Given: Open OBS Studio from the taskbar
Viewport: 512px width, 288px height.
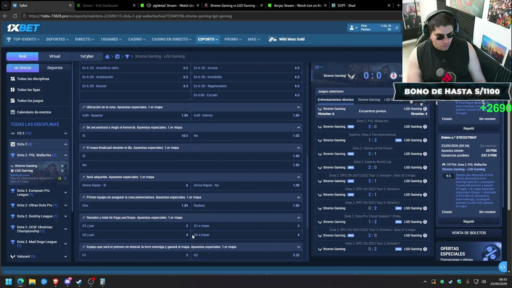Looking at the screenshot, I should [x=91, y=282].
